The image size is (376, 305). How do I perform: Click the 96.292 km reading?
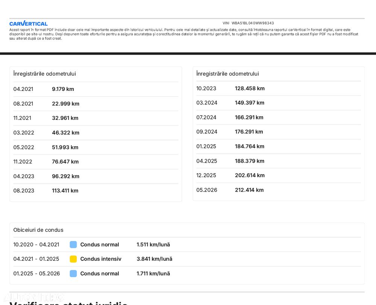coord(65,176)
